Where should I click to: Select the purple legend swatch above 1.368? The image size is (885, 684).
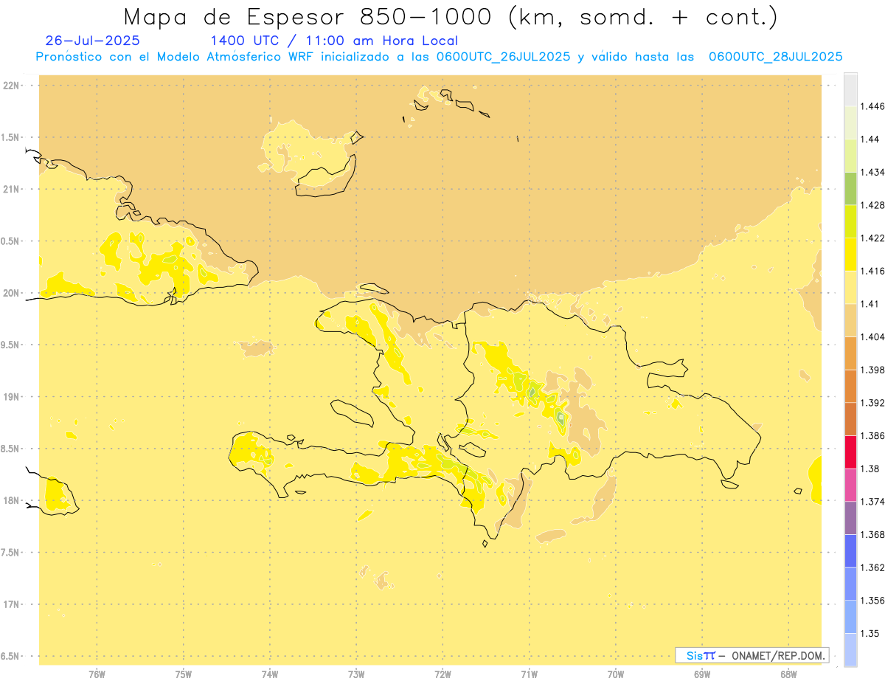click(x=850, y=518)
